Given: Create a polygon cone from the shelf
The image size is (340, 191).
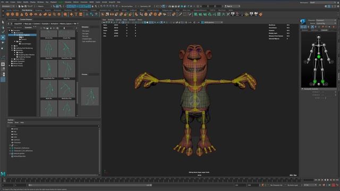Looking at the screenshot, I should [x=22, y=14].
